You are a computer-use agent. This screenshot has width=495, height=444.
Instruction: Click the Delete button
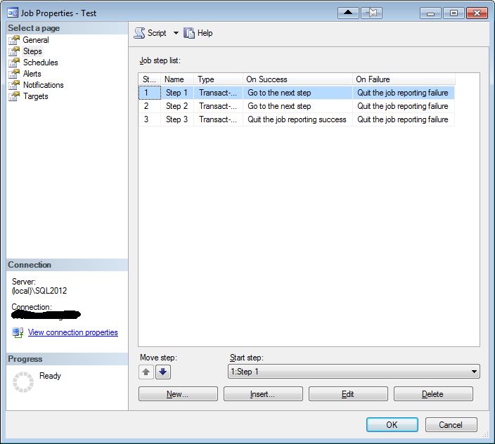click(433, 394)
